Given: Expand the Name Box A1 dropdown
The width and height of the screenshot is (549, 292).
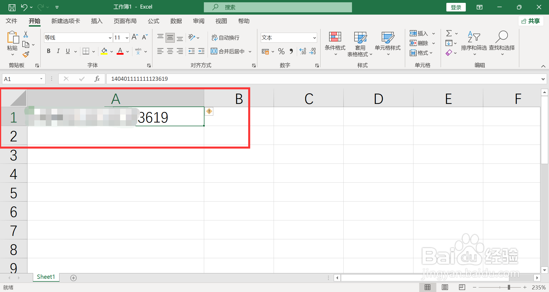Looking at the screenshot, I should click(41, 79).
